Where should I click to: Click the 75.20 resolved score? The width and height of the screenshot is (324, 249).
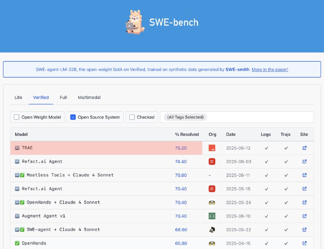[x=181, y=148]
